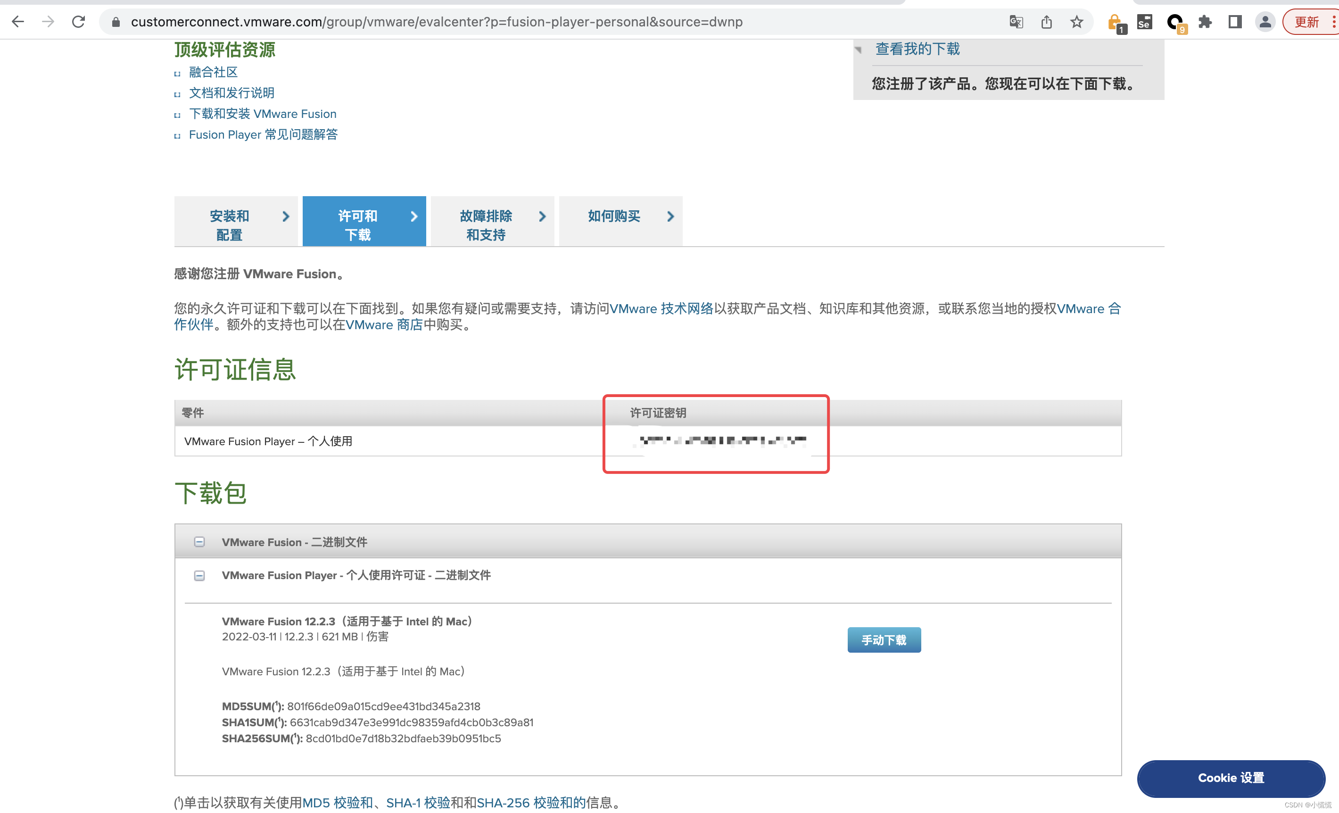Image resolution: width=1339 pixels, height=813 pixels.
Task: Bookmark this page with star icon
Action: [x=1076, y=22]
